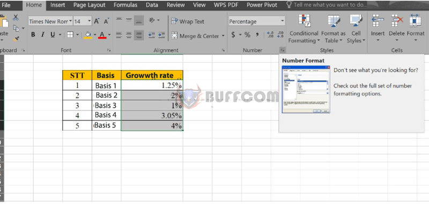
Task: Toggle Italic formatting
Action: pos(43,35)
